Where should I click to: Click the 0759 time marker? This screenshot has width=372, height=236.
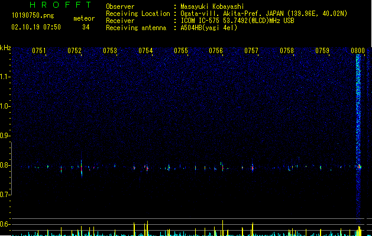tap(322, 51)
